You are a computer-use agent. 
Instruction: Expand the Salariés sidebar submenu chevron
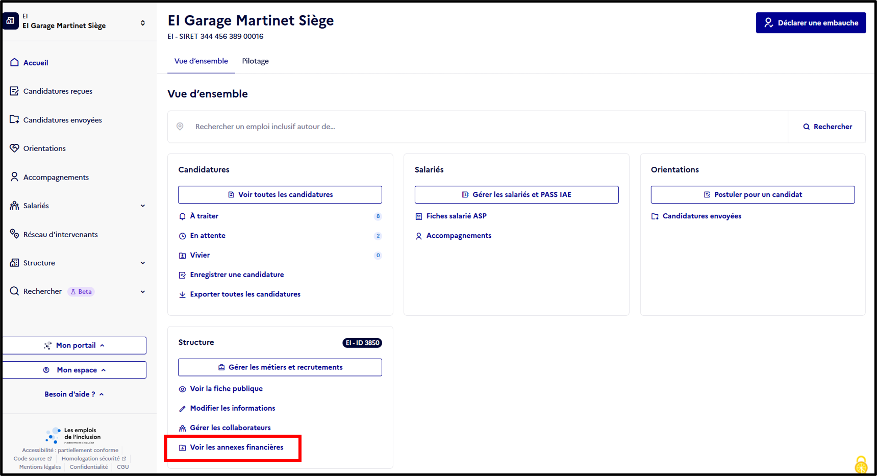pos(143,206)
